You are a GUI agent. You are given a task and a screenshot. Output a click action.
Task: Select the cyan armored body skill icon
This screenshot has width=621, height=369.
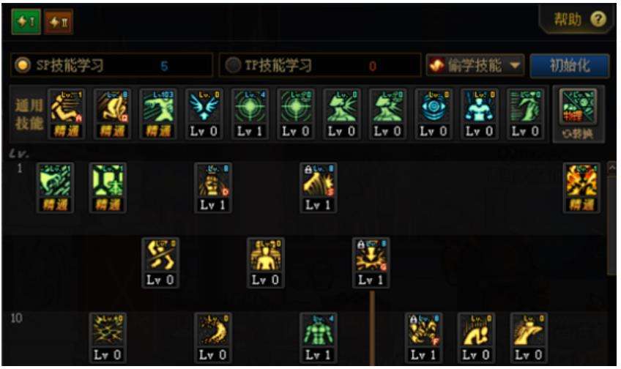click(479, 114)
